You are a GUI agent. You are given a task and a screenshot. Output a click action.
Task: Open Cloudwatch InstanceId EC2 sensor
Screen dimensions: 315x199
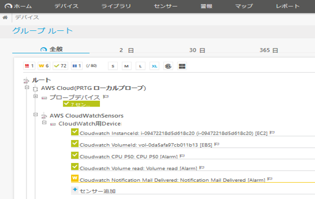174,133
